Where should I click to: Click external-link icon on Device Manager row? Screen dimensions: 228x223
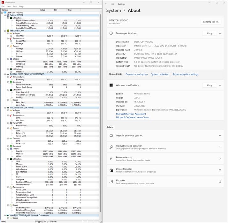[220, 170]
